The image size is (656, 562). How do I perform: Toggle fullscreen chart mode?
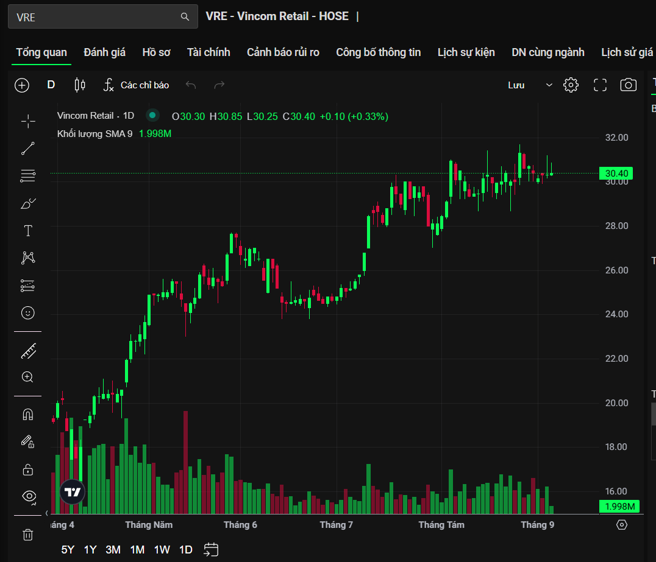[600, 85]
